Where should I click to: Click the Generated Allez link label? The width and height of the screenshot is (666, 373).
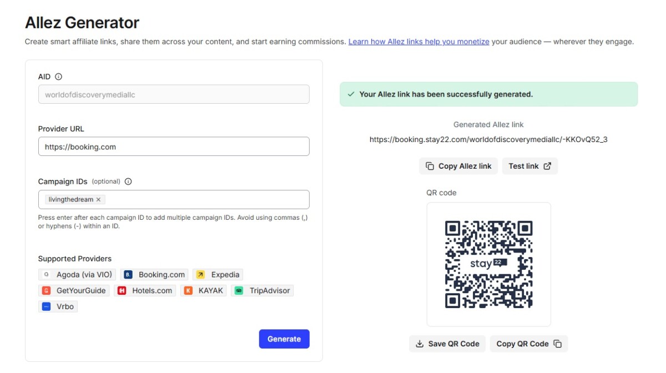coord(488,124)
